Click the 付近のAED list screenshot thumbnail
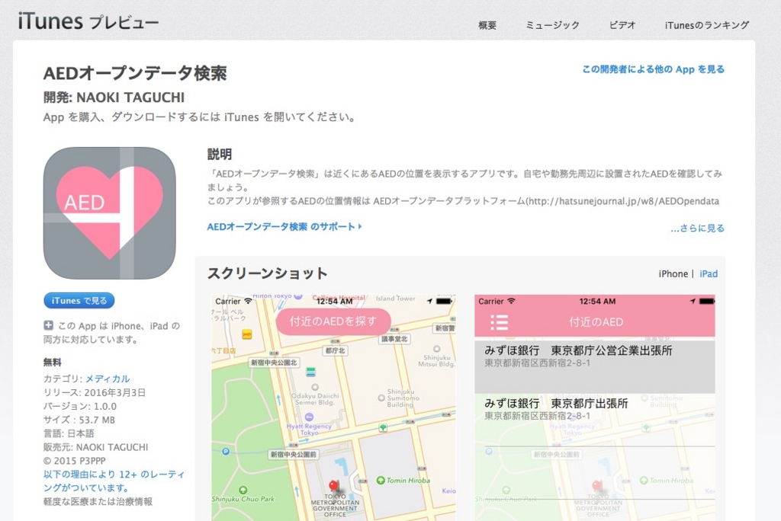The image size is (781, 521). pyautogui.click(x=595, y=408)
